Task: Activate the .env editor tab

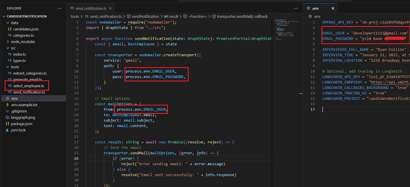Action: pos(320,8)
